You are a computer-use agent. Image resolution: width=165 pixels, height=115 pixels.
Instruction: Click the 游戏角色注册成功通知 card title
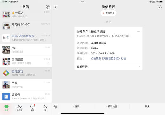pyautogui.click(x=91, y=32)
